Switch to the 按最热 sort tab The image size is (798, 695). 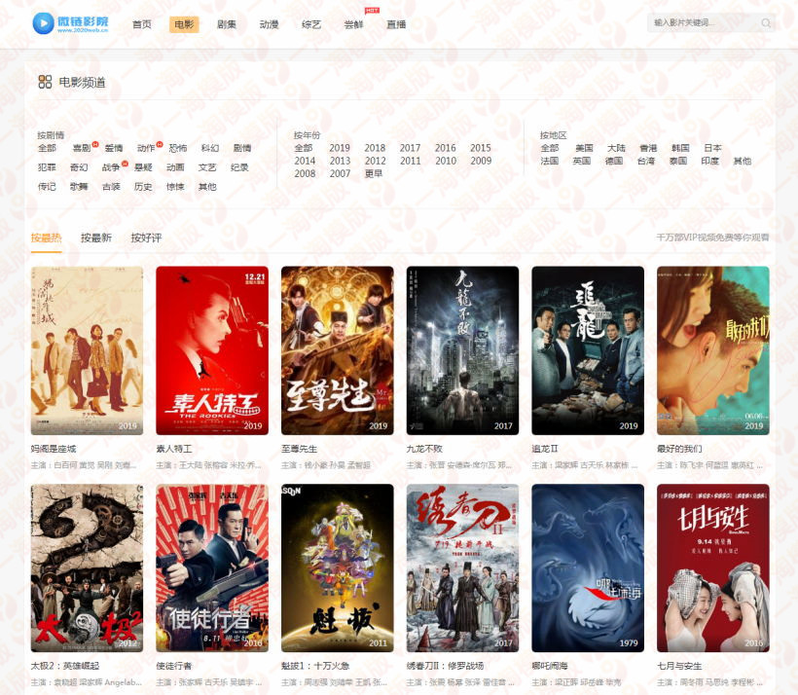pyautogui.click(x=47, y=238)
